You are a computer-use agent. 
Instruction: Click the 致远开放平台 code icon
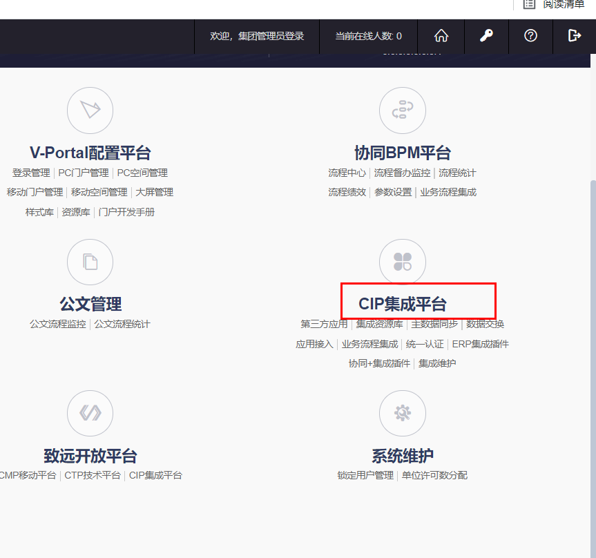point(90,413)
